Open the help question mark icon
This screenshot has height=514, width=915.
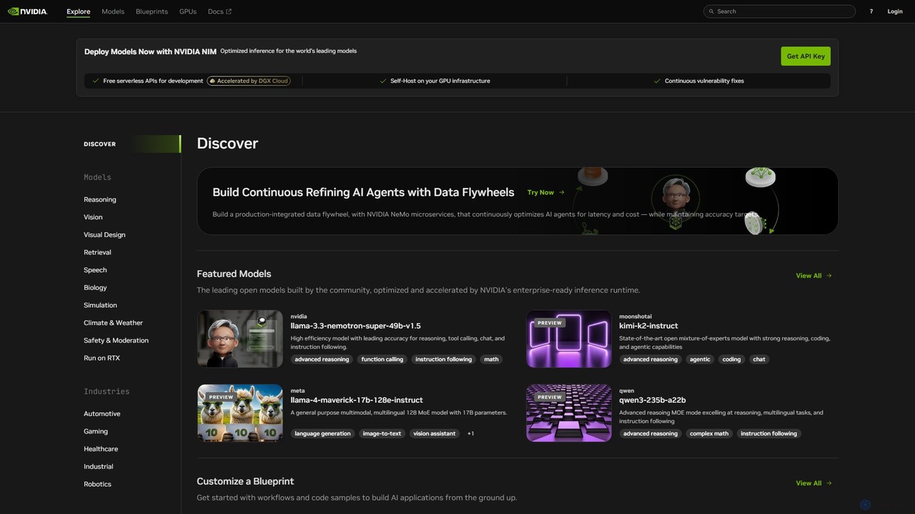pos(871,11)
